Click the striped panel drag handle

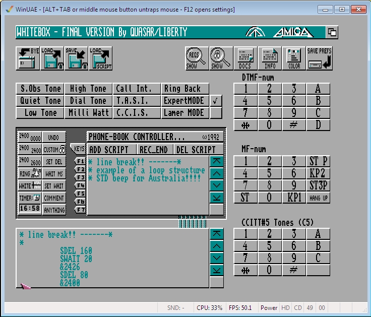192,222
